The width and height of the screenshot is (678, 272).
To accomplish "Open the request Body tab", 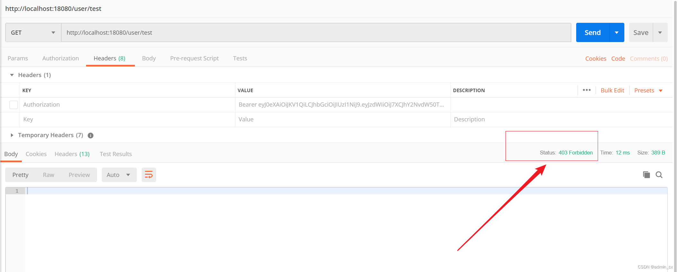I will [149, 58].
